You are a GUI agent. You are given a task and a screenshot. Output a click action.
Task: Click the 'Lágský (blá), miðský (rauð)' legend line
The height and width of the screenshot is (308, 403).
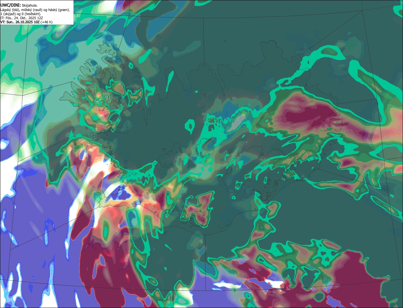pos(35,10)
